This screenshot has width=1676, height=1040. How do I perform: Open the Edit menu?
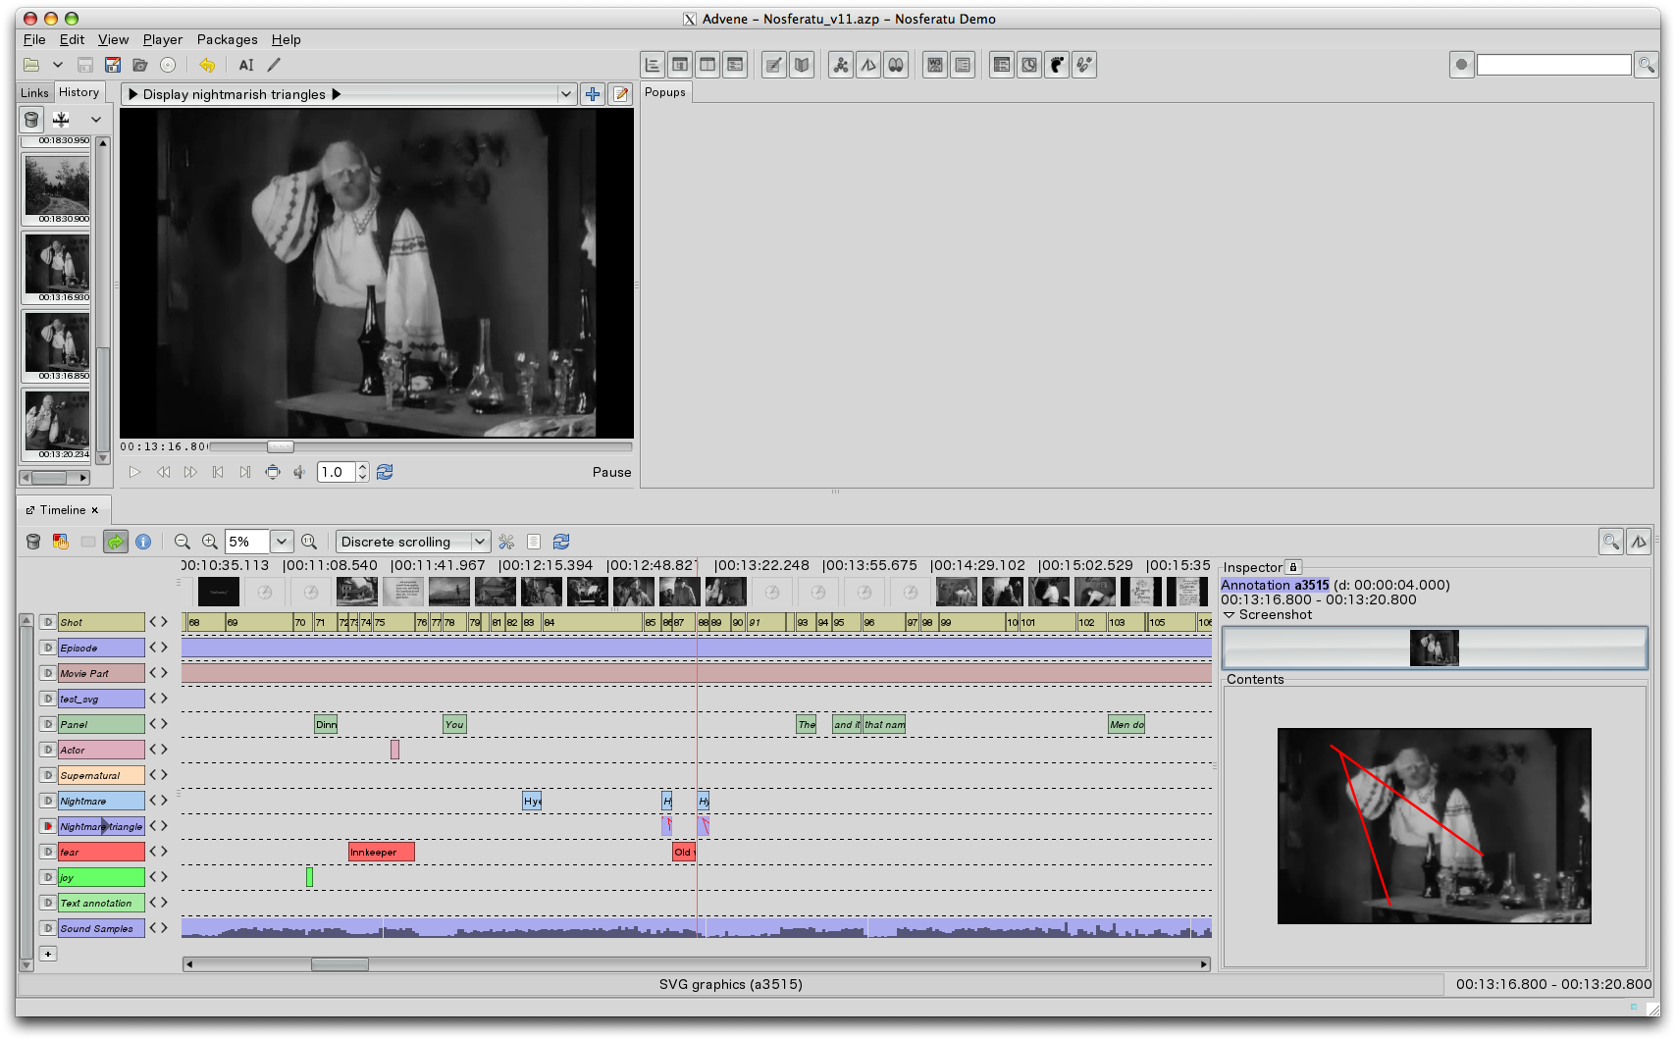pyautogui.click(x=72, y=39)
